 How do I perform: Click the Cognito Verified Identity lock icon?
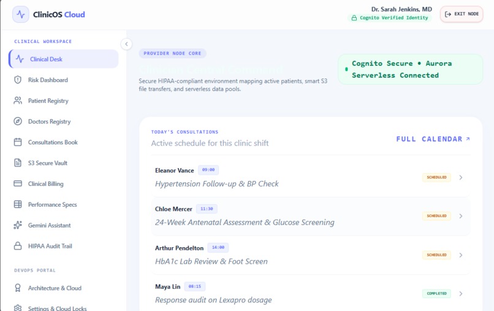point(354,18)
